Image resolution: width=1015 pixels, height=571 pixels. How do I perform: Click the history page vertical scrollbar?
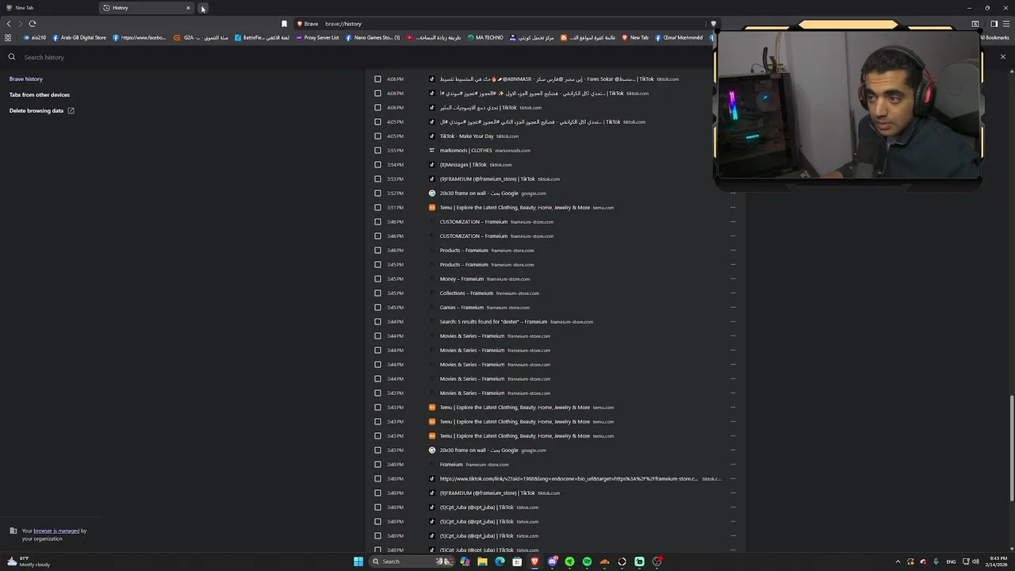1011,447
